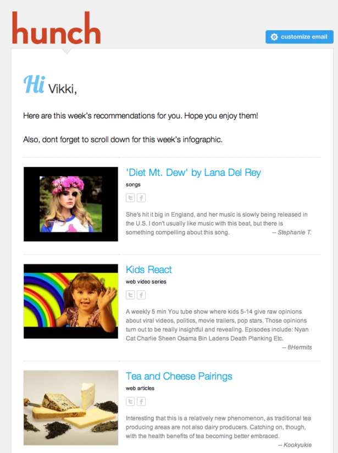Viewport: 338px width, 453px height.
Task: Share Diet Mt. Dew song on Facebook
Action: (x=141, y=198)
